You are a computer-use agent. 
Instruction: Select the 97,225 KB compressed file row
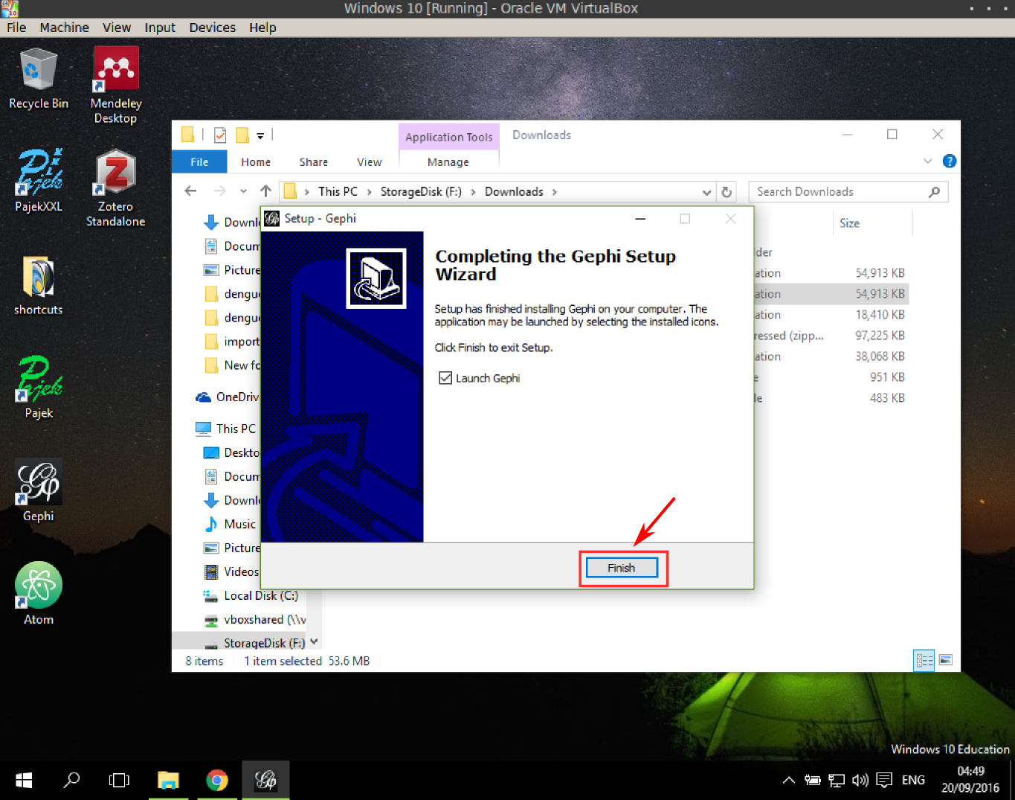point(831,336)
